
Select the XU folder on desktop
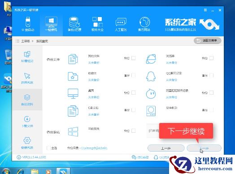point(8,9)
